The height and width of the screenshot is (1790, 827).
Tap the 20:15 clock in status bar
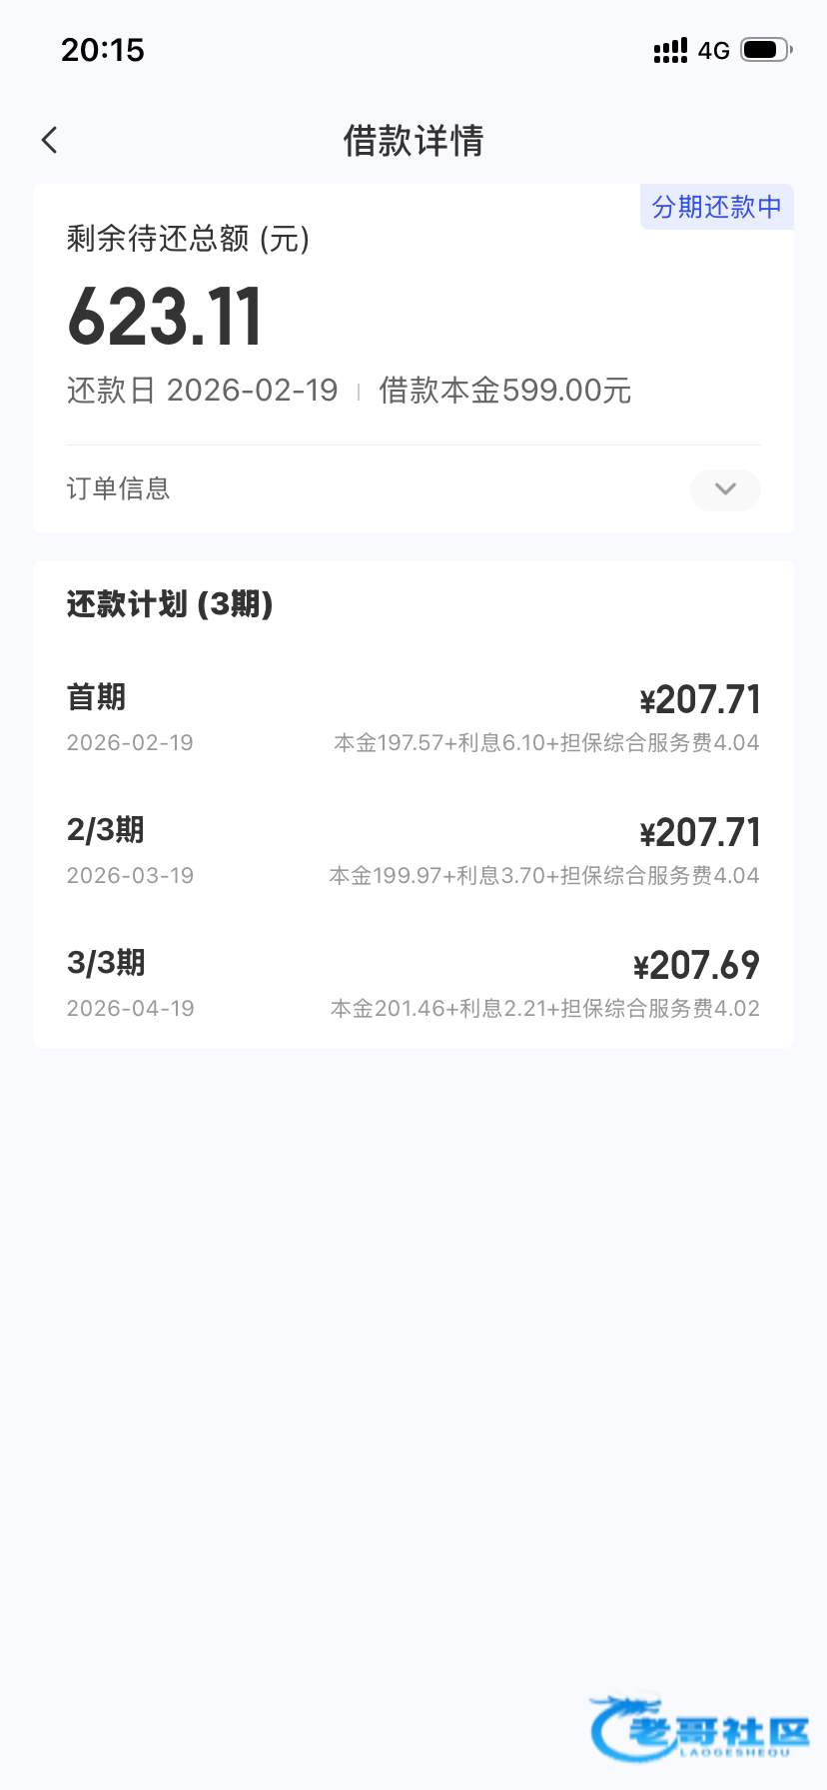click(103, 50)
